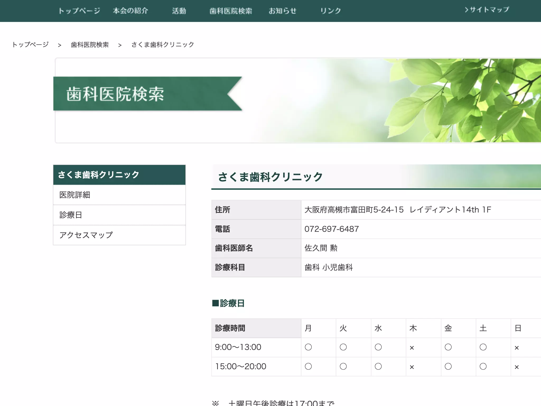Click the 15:00～20:00 time slot cell
Image resolution: width=541 pixels, height=406 pixels.
click(256, 366)
